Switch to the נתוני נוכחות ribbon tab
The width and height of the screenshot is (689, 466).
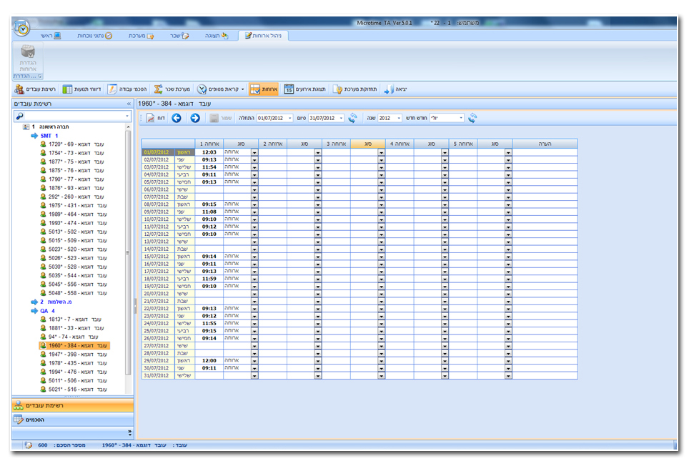(x=95, y=35)
